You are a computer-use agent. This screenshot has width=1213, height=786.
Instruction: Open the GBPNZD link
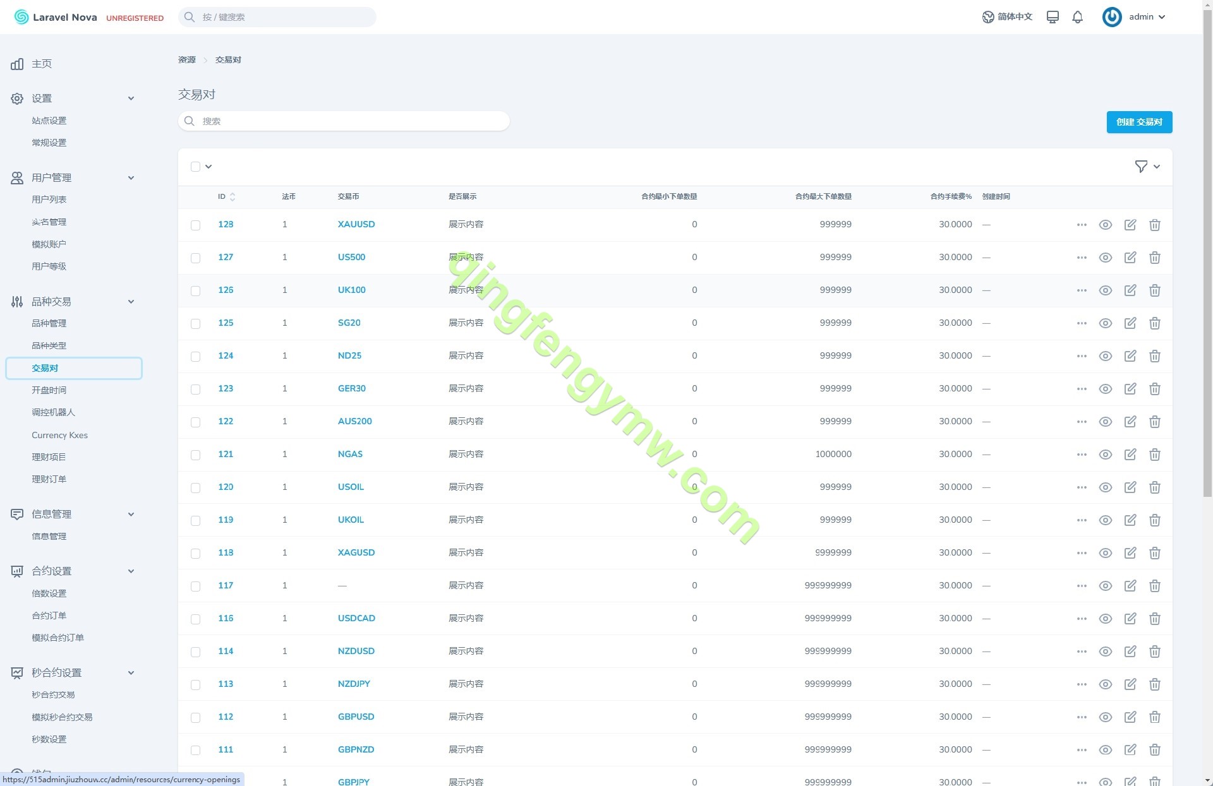[x=356, y=750]
